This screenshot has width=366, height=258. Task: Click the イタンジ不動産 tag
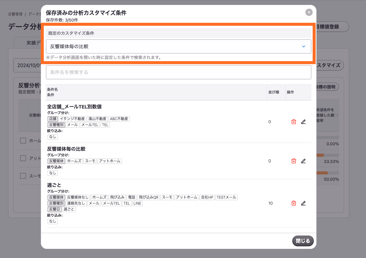coord(72,119)
